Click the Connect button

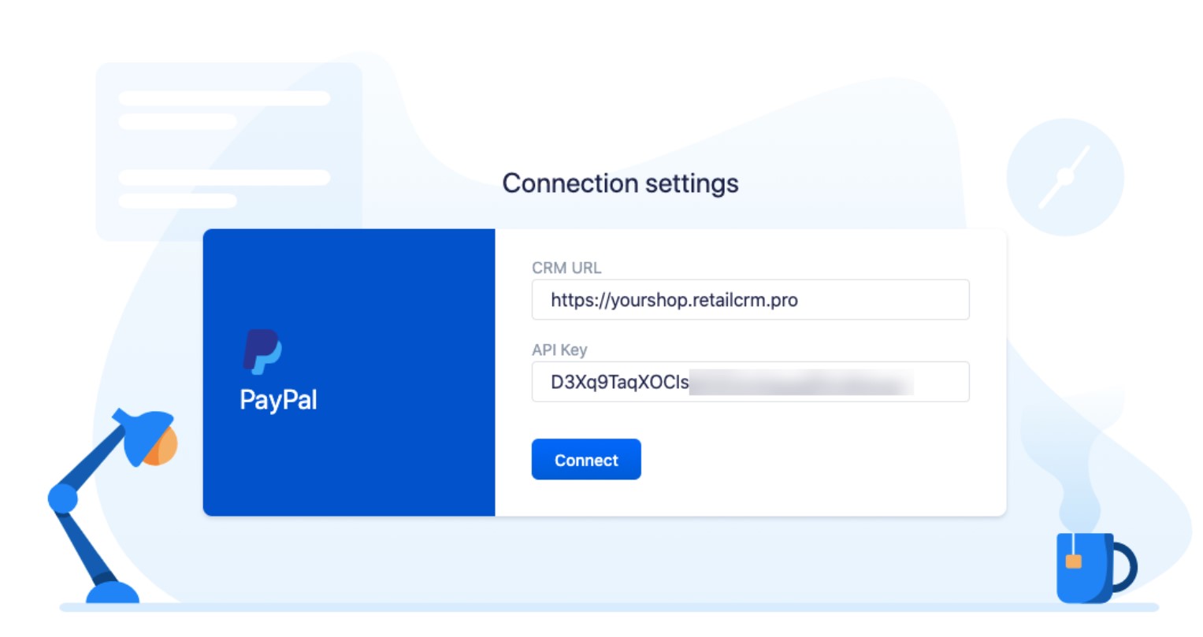click(586, 459)
